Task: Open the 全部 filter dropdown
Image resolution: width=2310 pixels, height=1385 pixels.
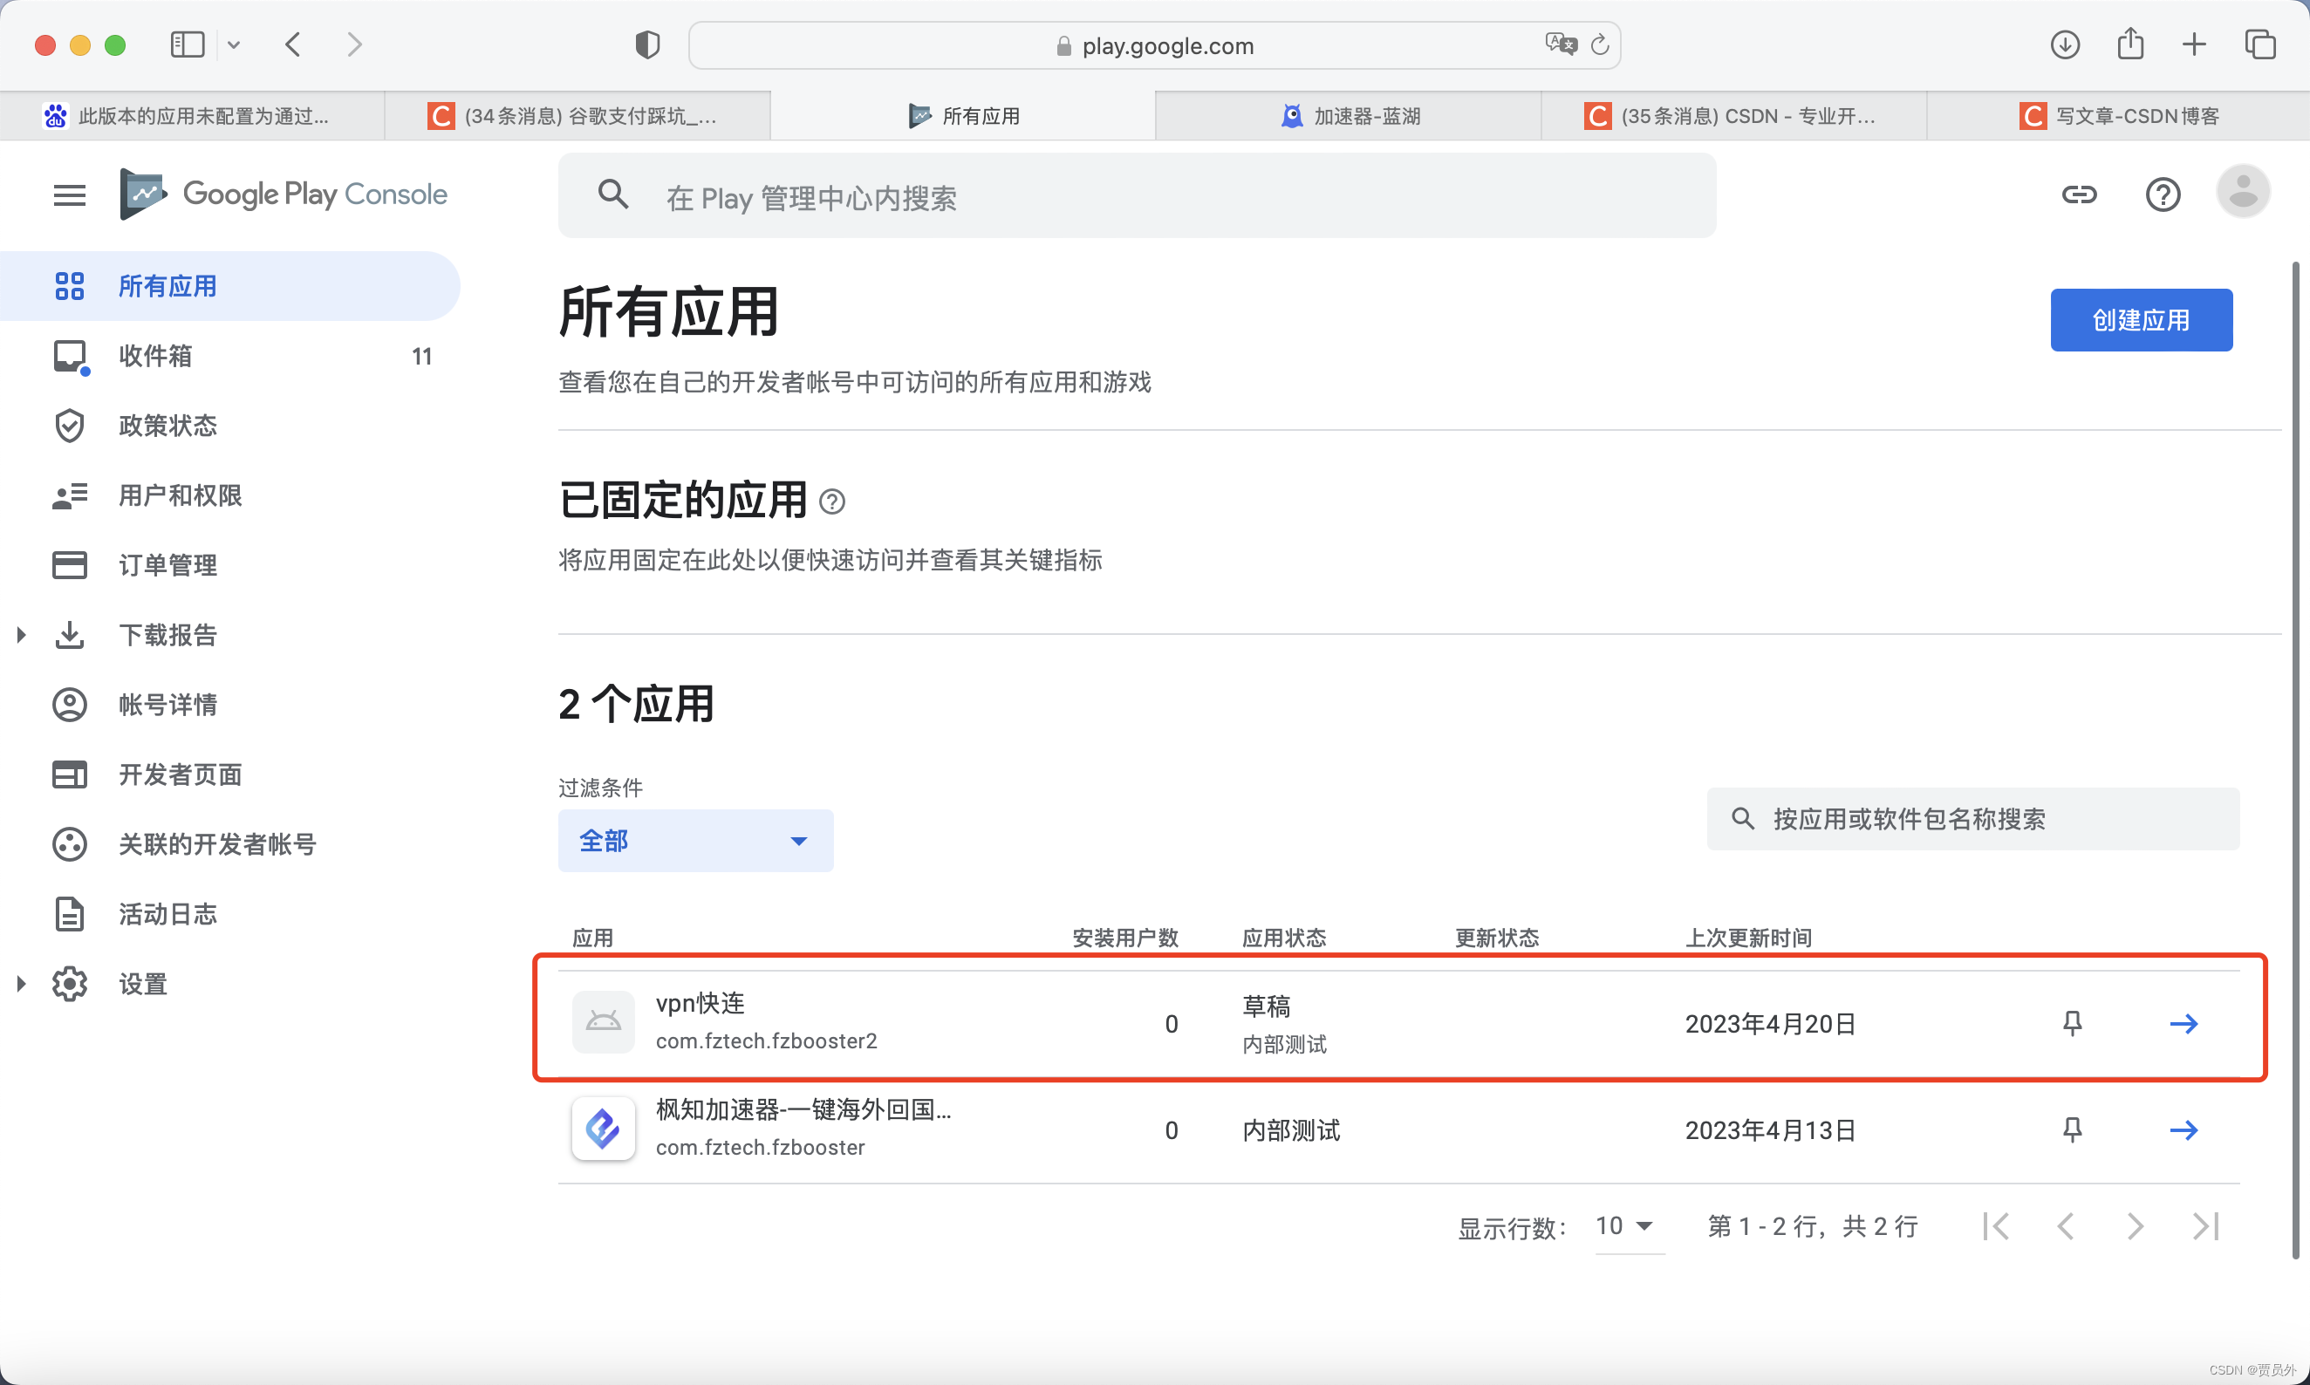Action: pos(695,841)
